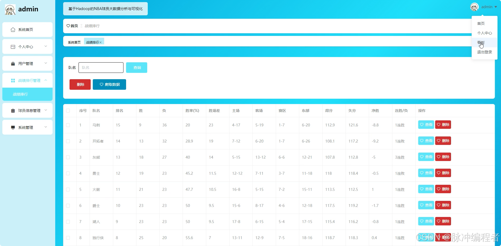Click the 删除 button for 勇士

(443, 173)
